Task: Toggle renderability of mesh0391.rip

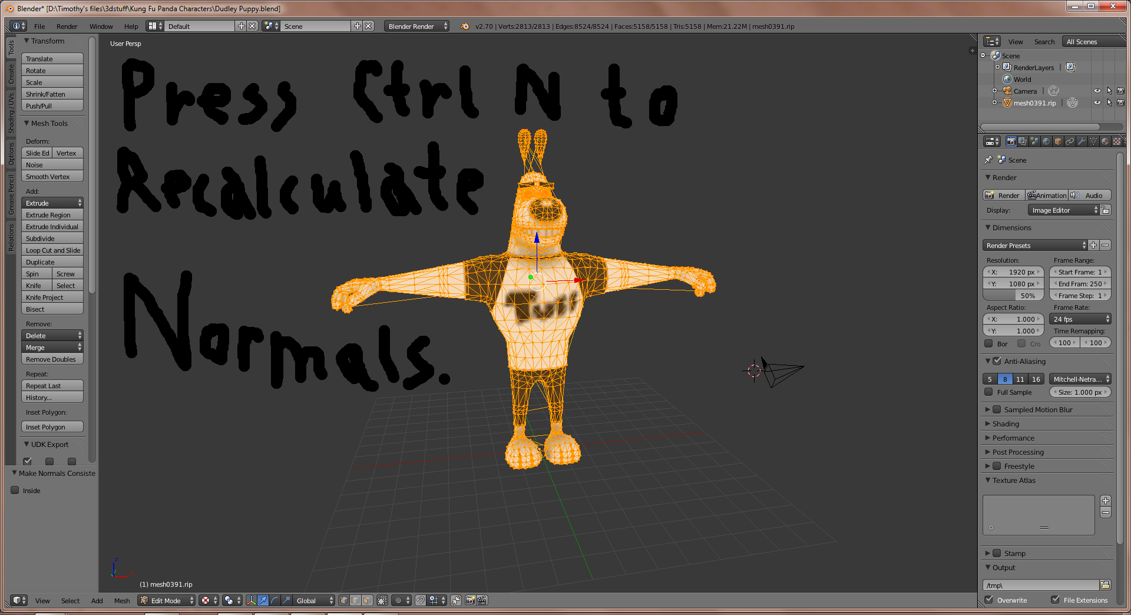Action: pos(1120,102)
